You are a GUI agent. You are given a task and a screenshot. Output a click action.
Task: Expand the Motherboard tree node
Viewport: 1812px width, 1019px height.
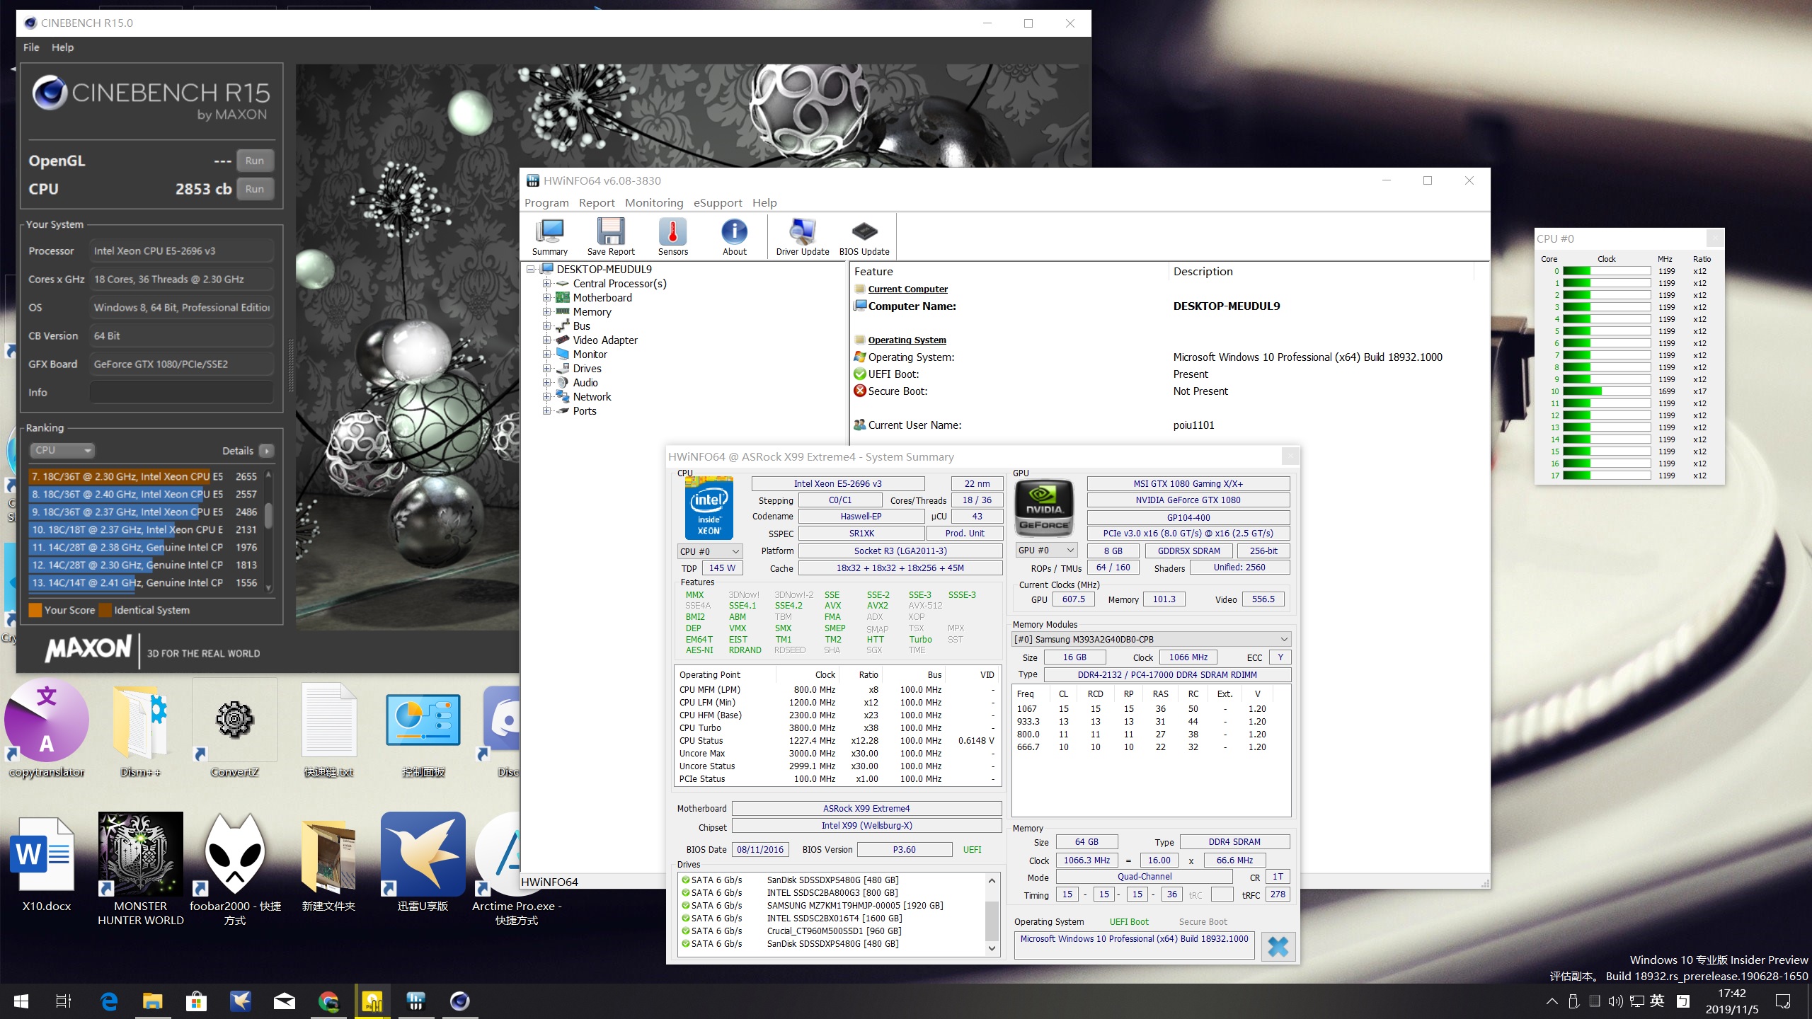pos(546,298)
